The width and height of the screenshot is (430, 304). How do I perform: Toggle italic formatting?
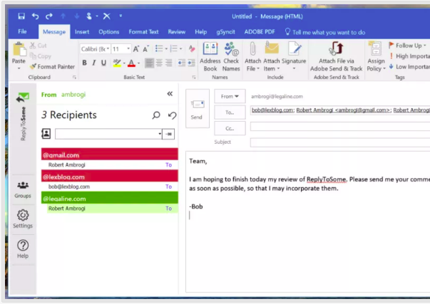click(94, 63)
